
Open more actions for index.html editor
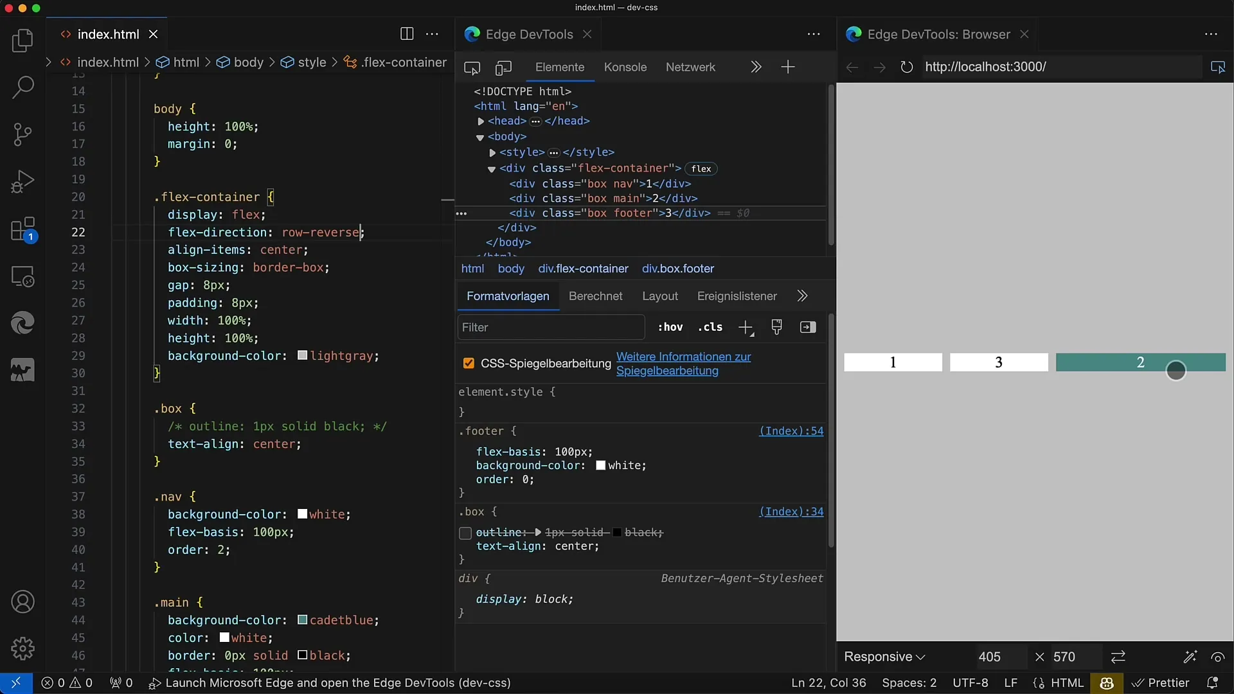click(433, 34)
